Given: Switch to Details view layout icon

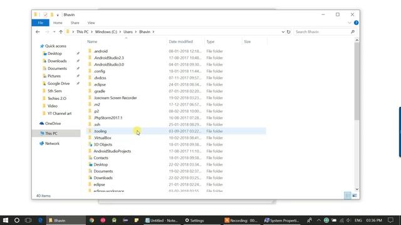Looking at the screenshot, I should pyautogui.click(x=348, y=196).
